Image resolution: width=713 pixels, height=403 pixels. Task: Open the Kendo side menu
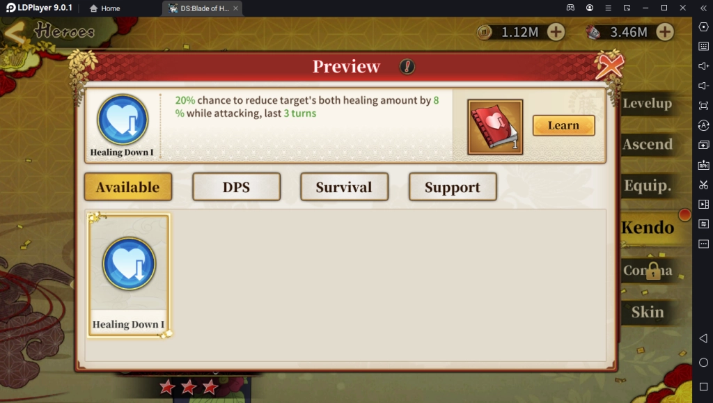648,227
